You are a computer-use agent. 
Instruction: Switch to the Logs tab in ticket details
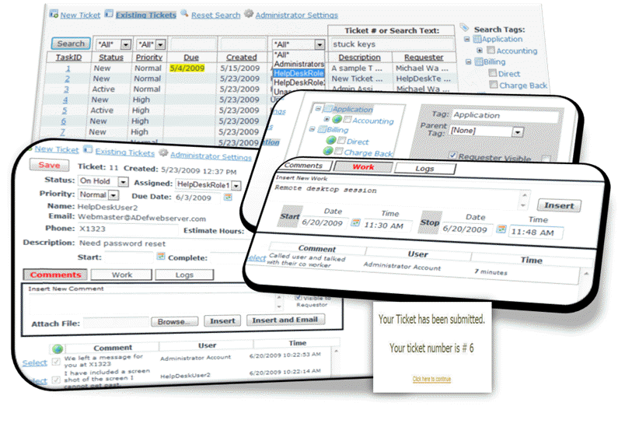point(184,275)
